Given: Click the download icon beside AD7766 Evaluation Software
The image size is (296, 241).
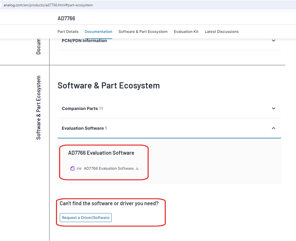Looking at the screenshot, I should click(x=137, y=168).
